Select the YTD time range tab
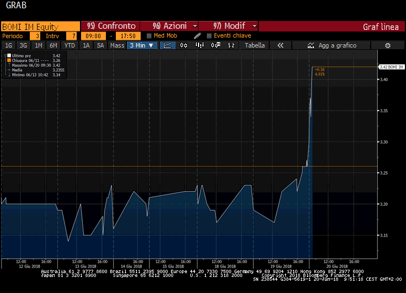This screenshot has width=406, height=293. [70, 45]
